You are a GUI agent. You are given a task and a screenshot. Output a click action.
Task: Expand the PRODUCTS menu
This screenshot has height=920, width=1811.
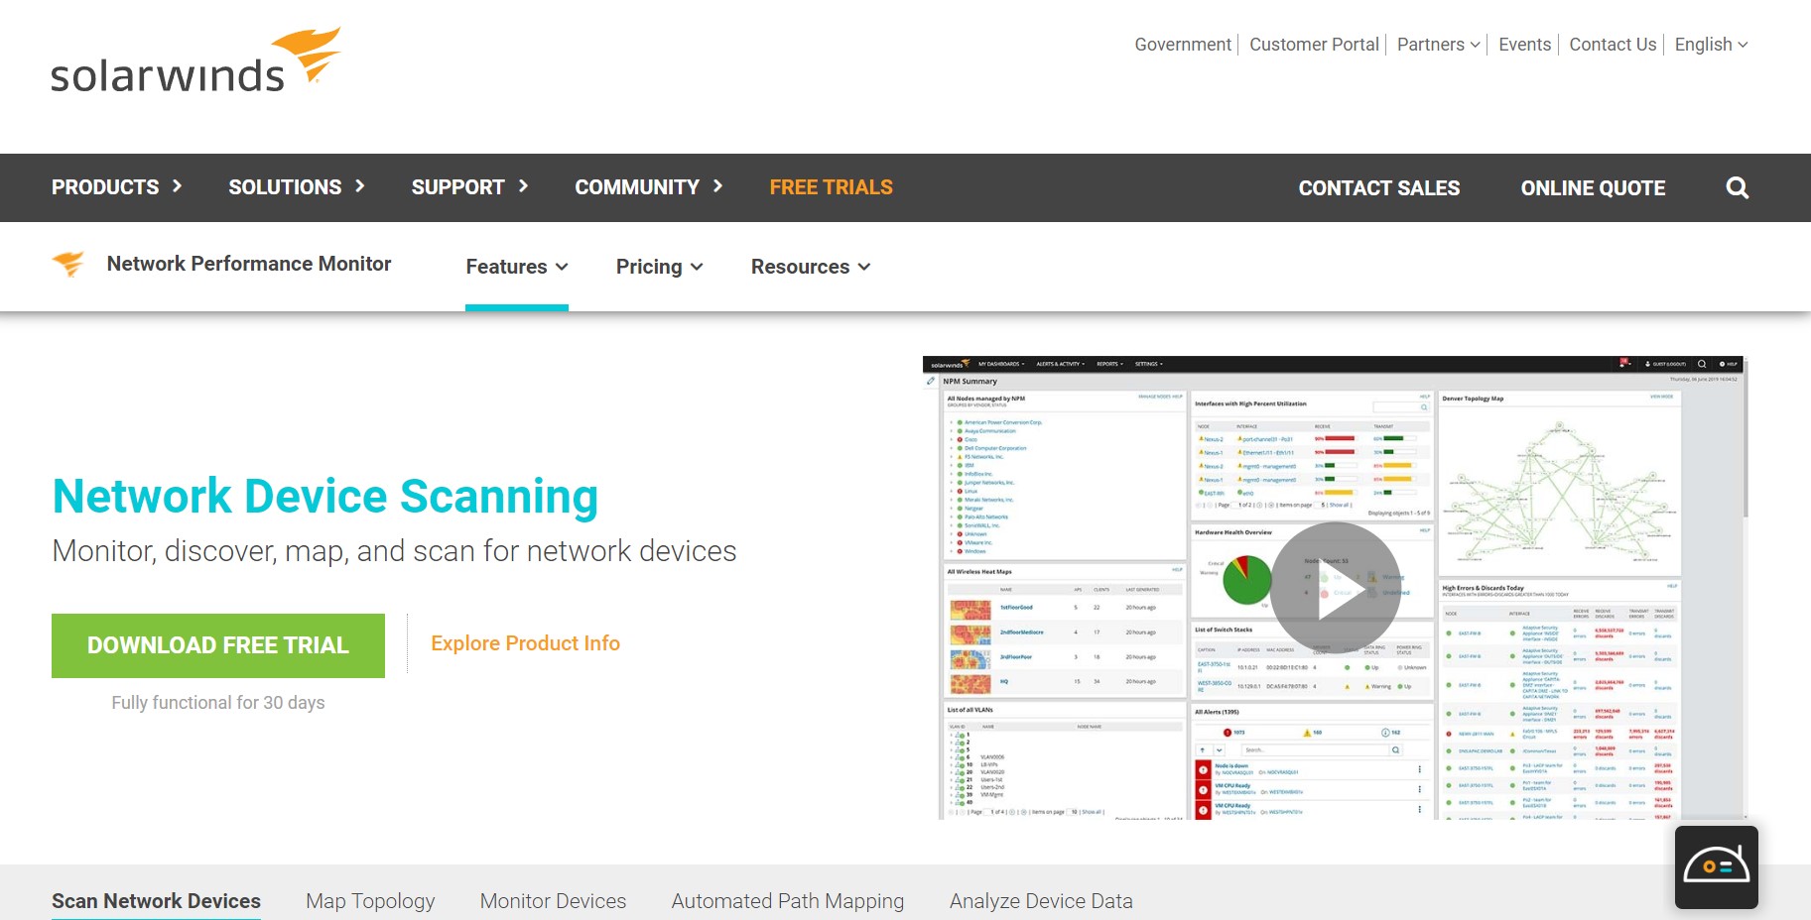point(117,187)
